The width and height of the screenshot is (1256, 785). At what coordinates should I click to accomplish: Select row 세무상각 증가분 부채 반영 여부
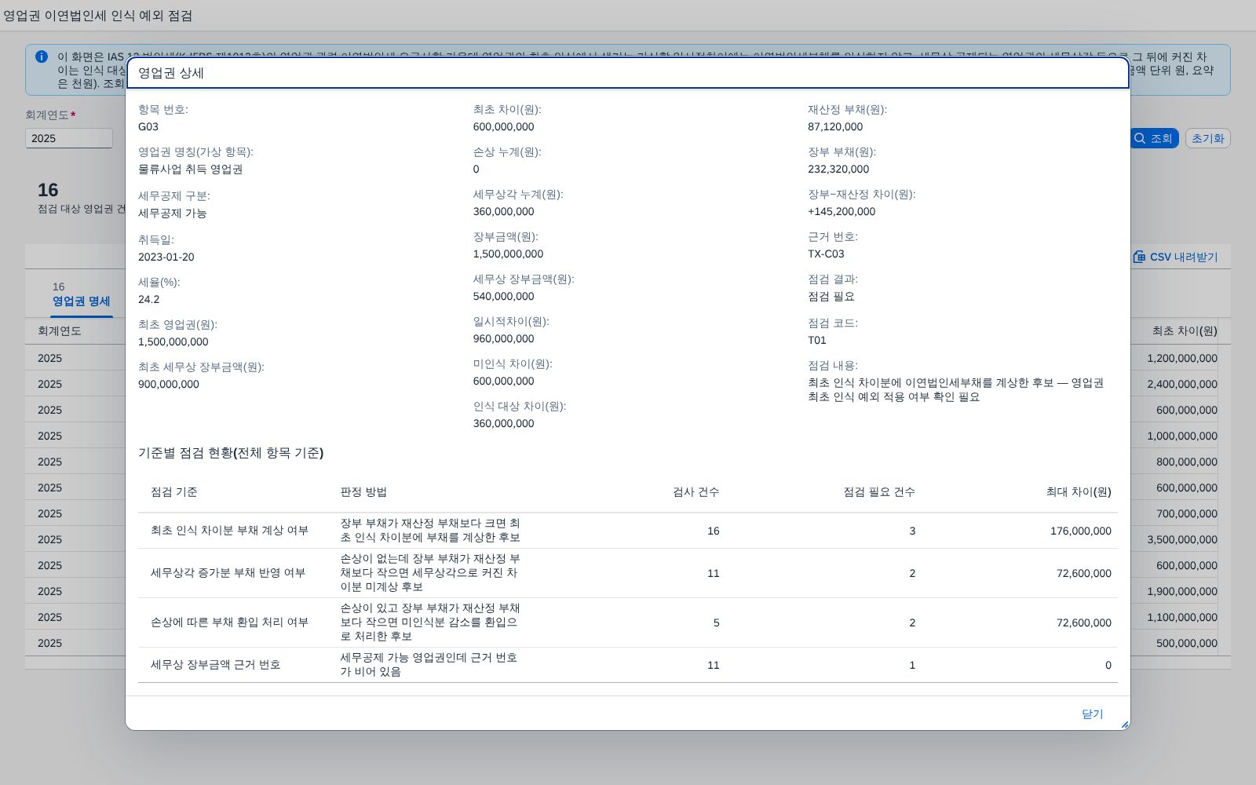(x=628, y=573)
